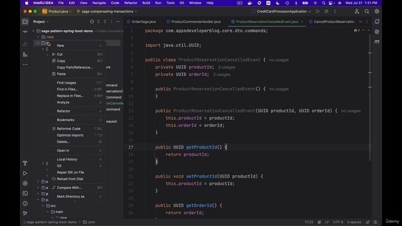The image size is (402, 226).
Task: Open the Commit tool window icon
Action: click(x=25, y=32)
